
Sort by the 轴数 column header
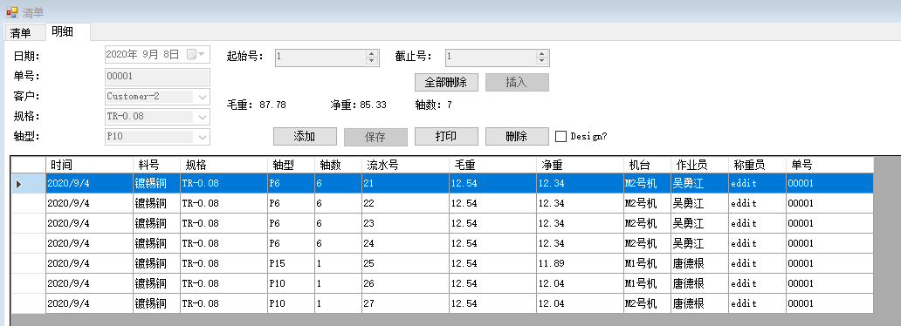[338, 165]
